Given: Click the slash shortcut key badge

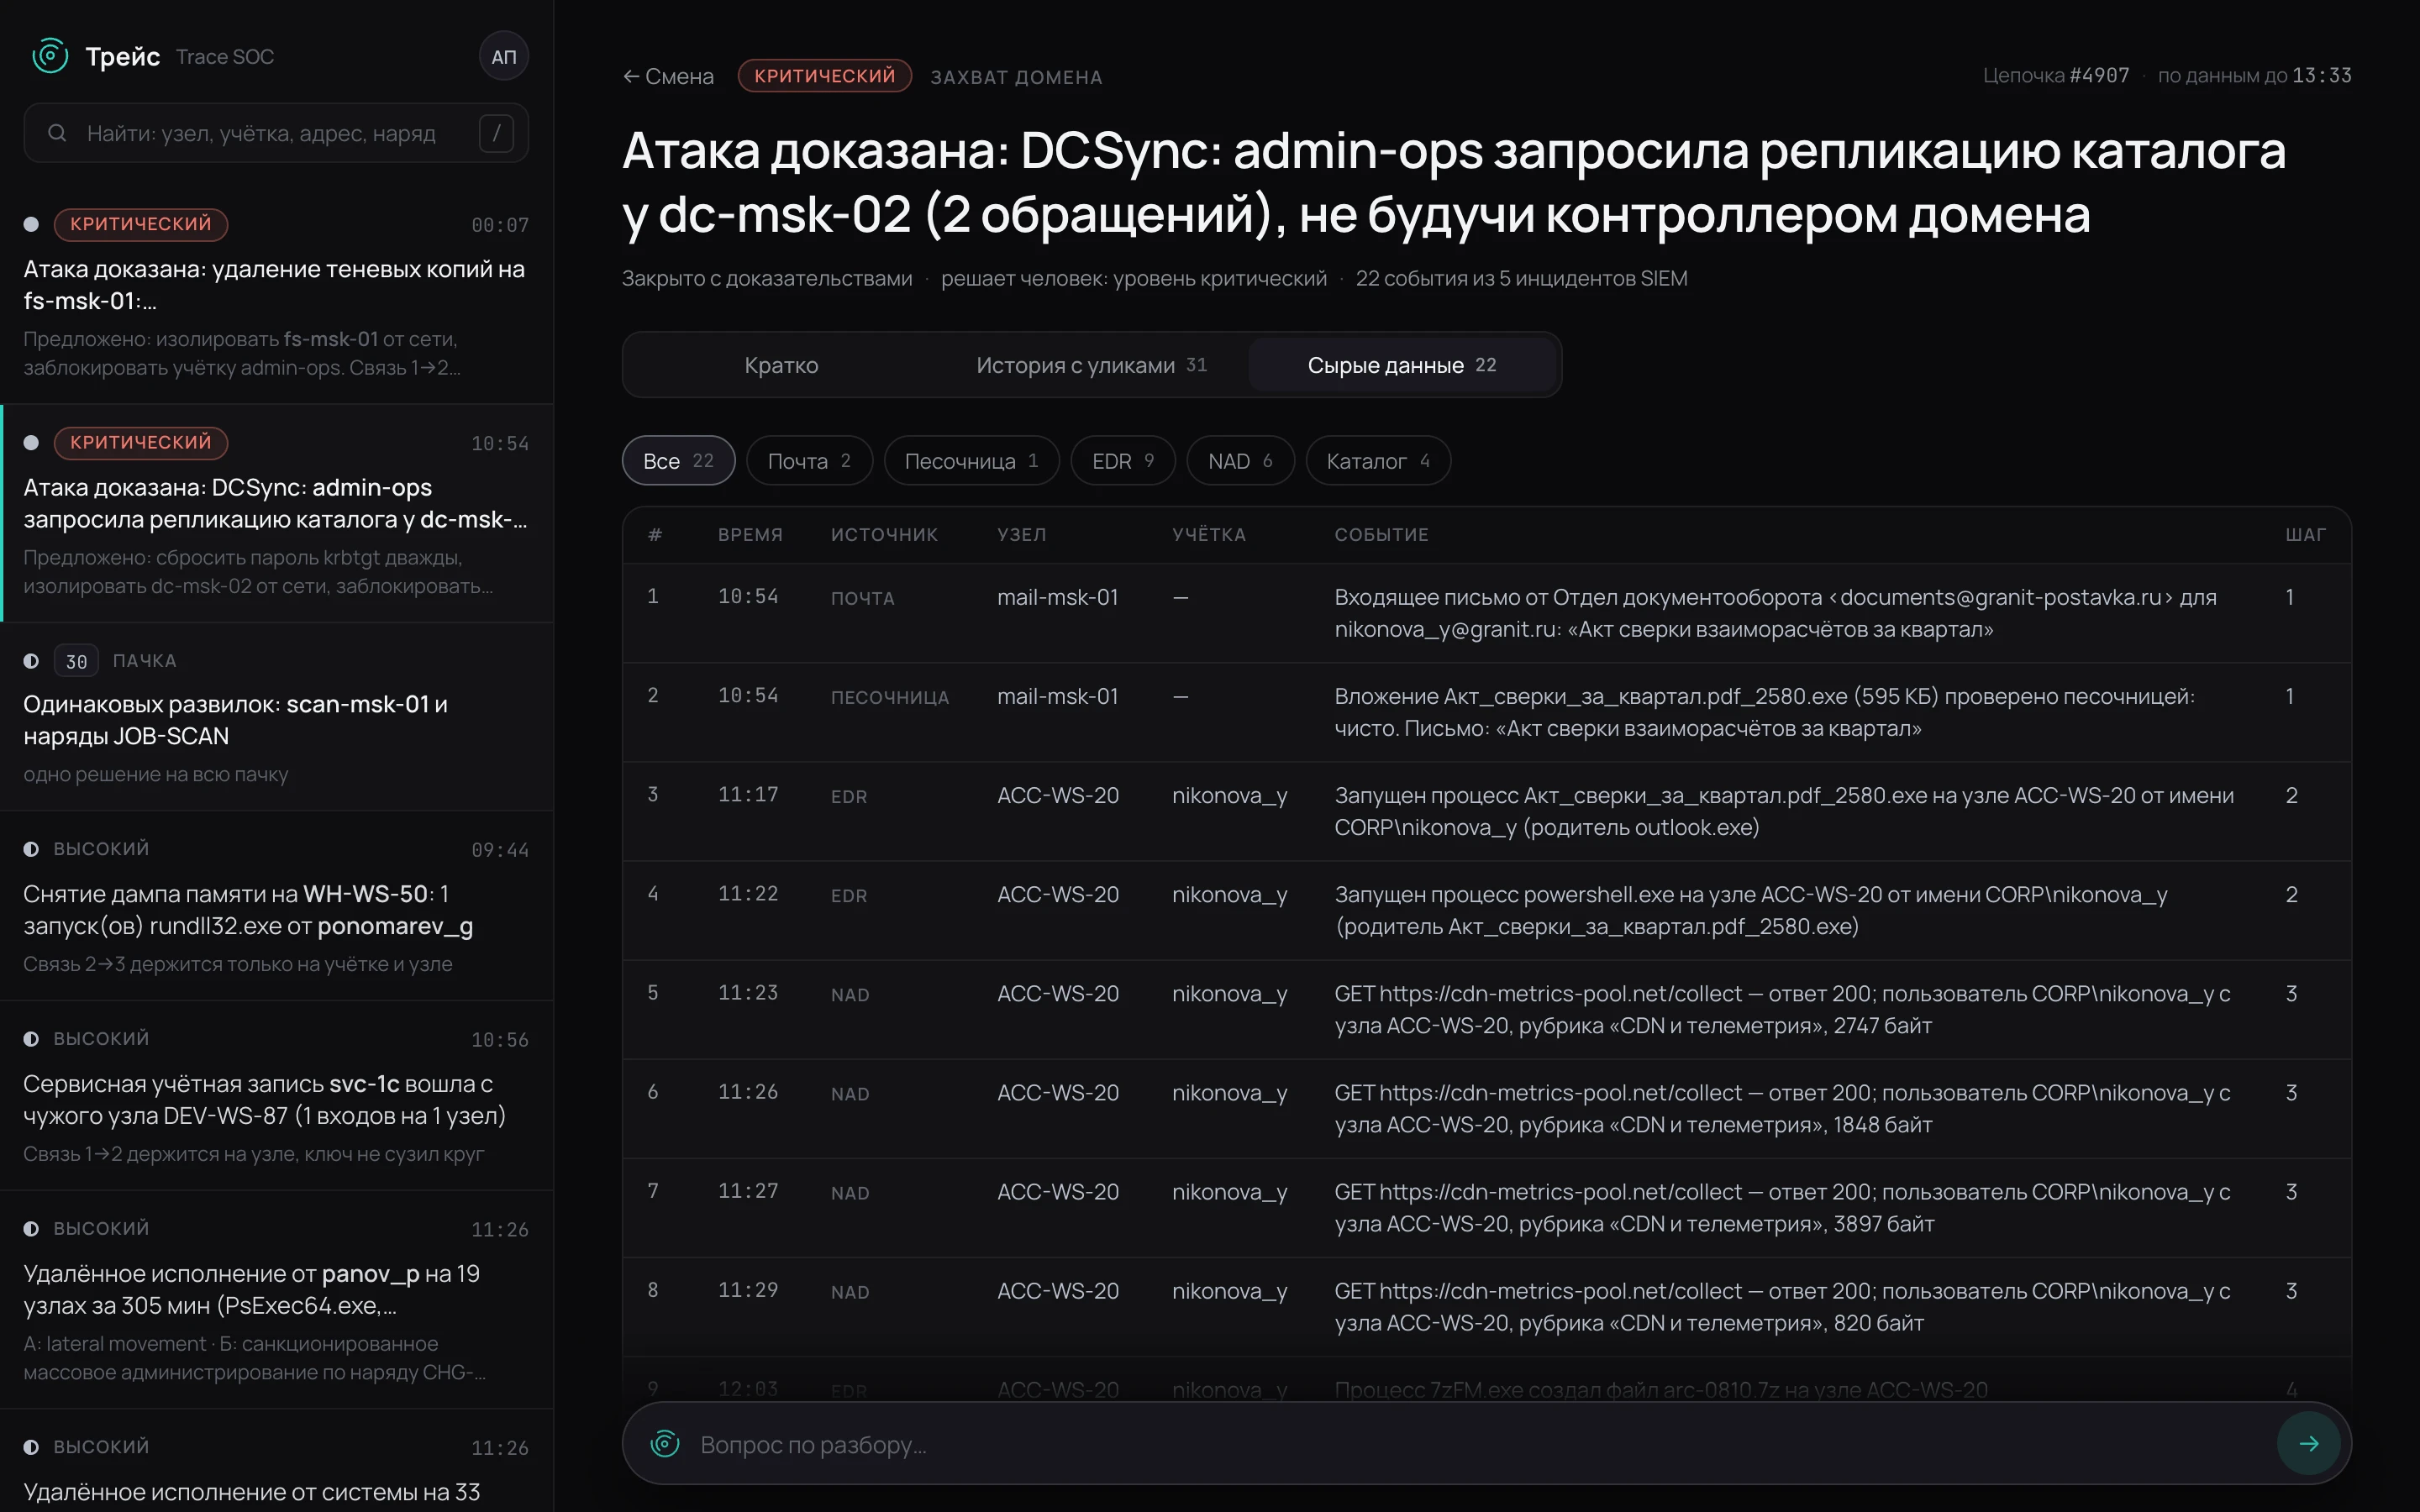Looking at the screenshot, I should [x=497, y=133].
